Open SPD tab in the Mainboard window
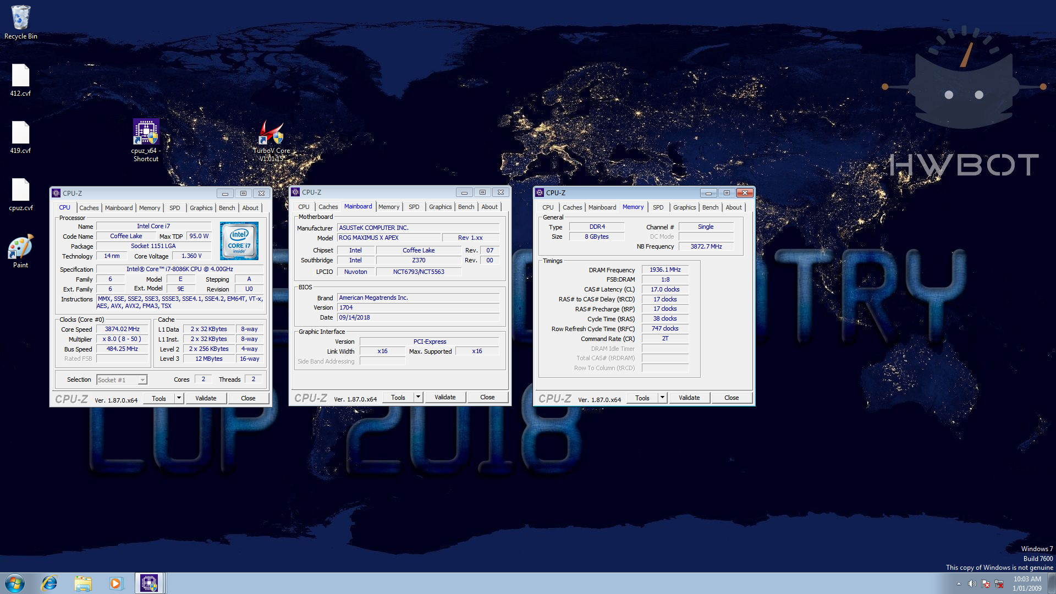This screenshot has width=1056, height=594. click(x=414, y=207)
